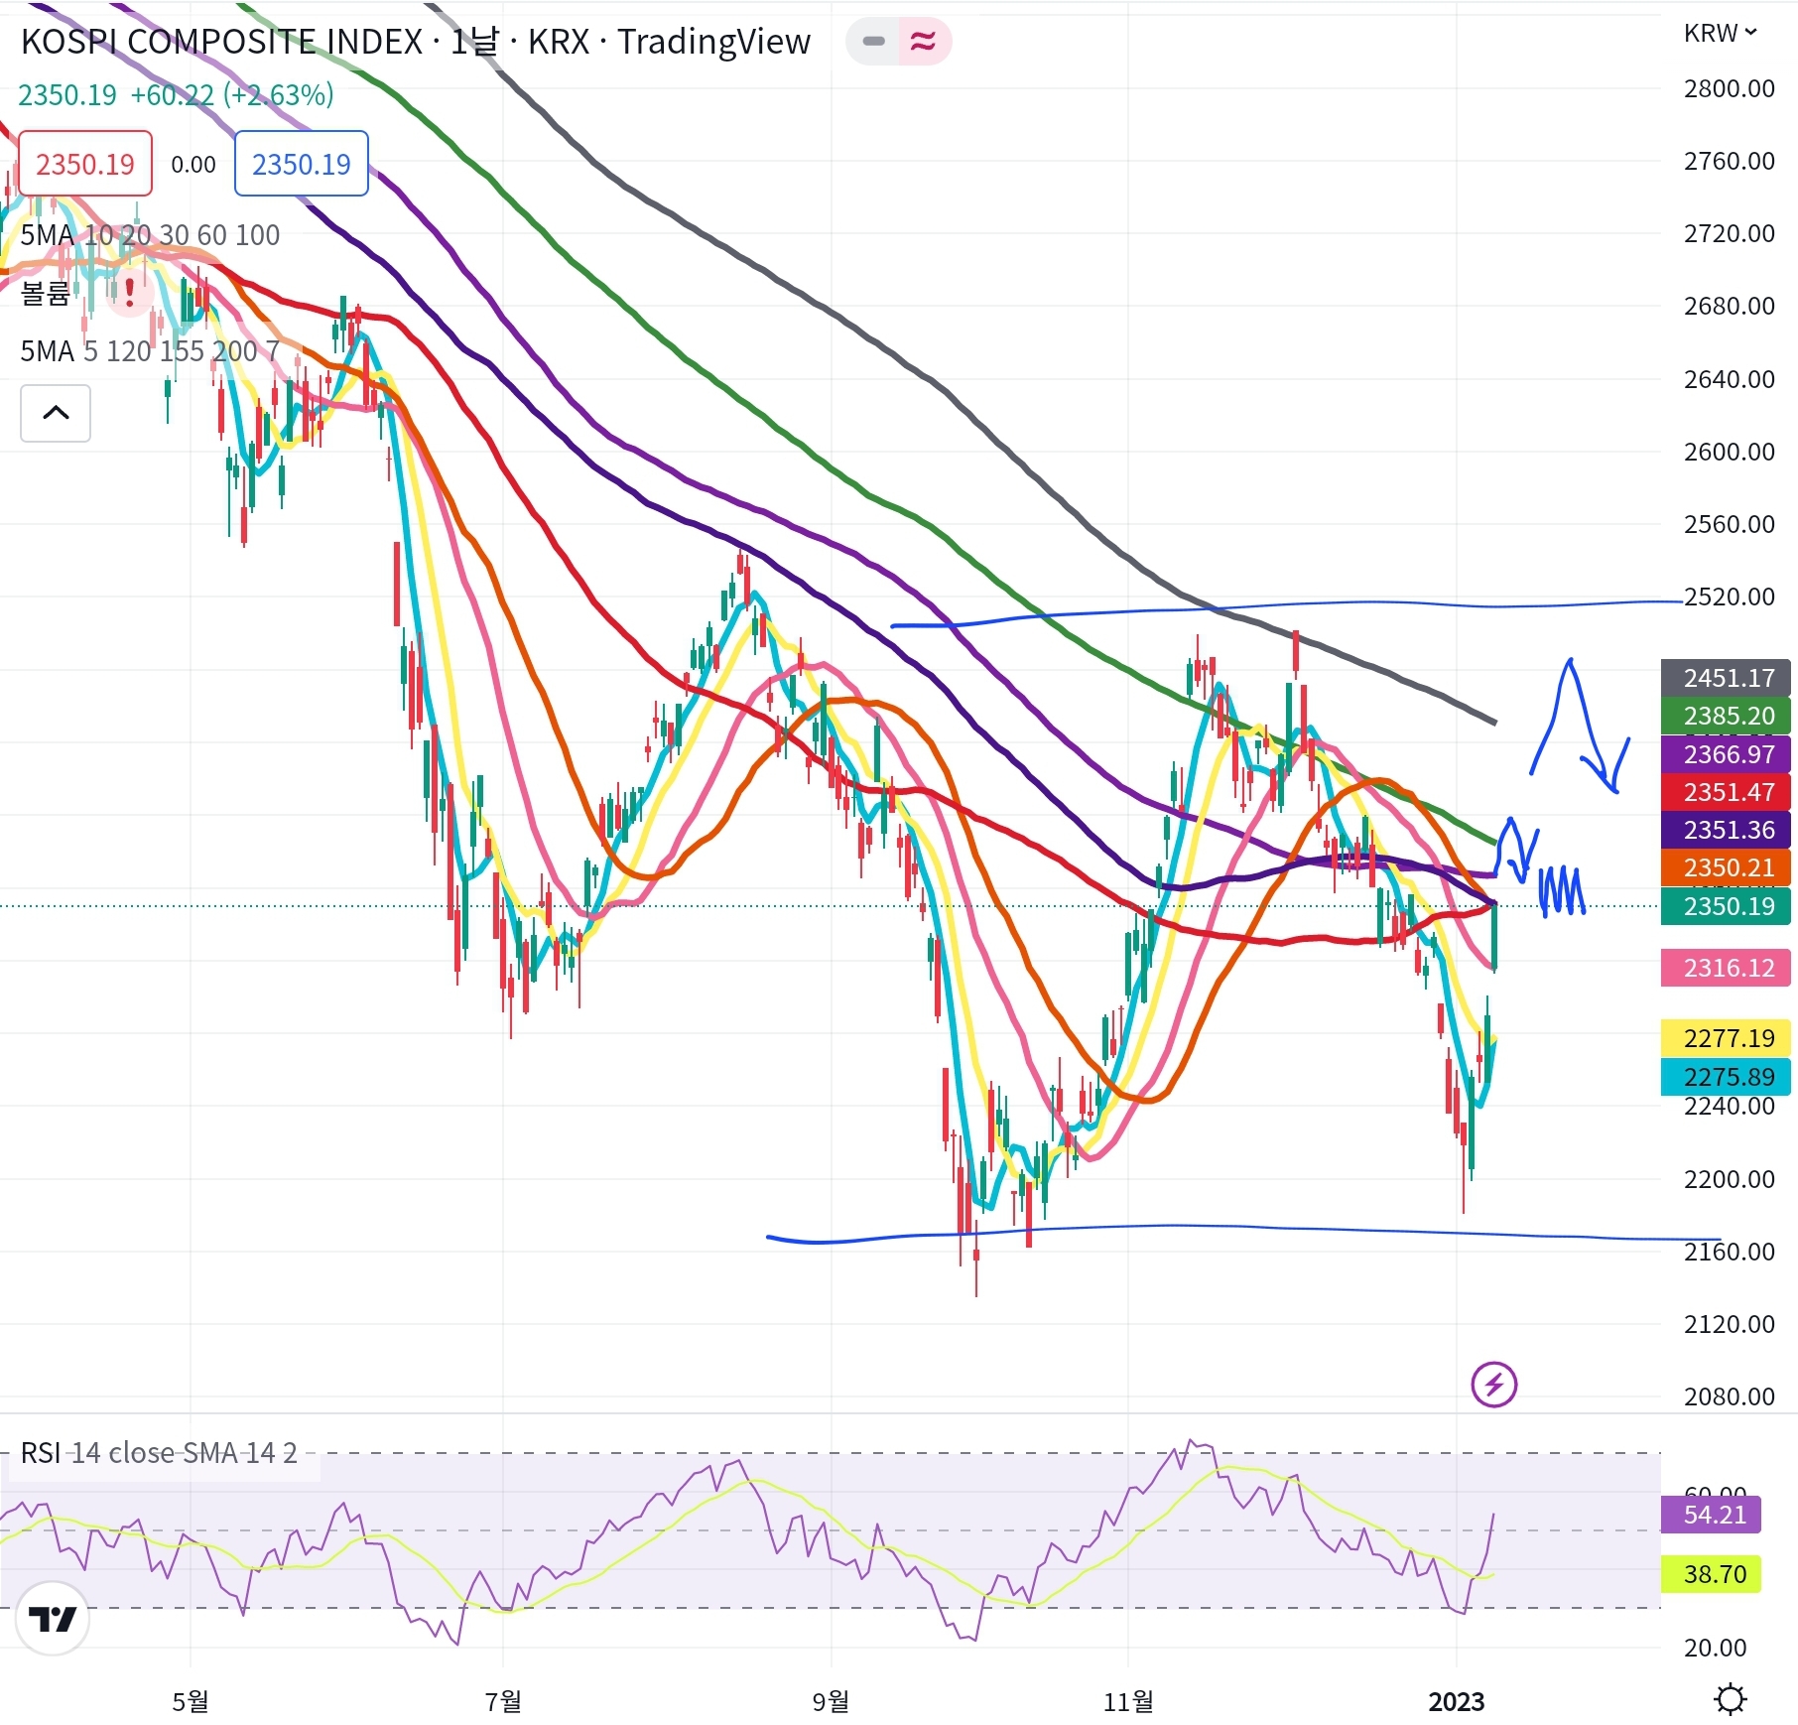Click the 9월 date on time axis
Viewport: 1798px width, 1725px height.
(x=831, y=1701)
